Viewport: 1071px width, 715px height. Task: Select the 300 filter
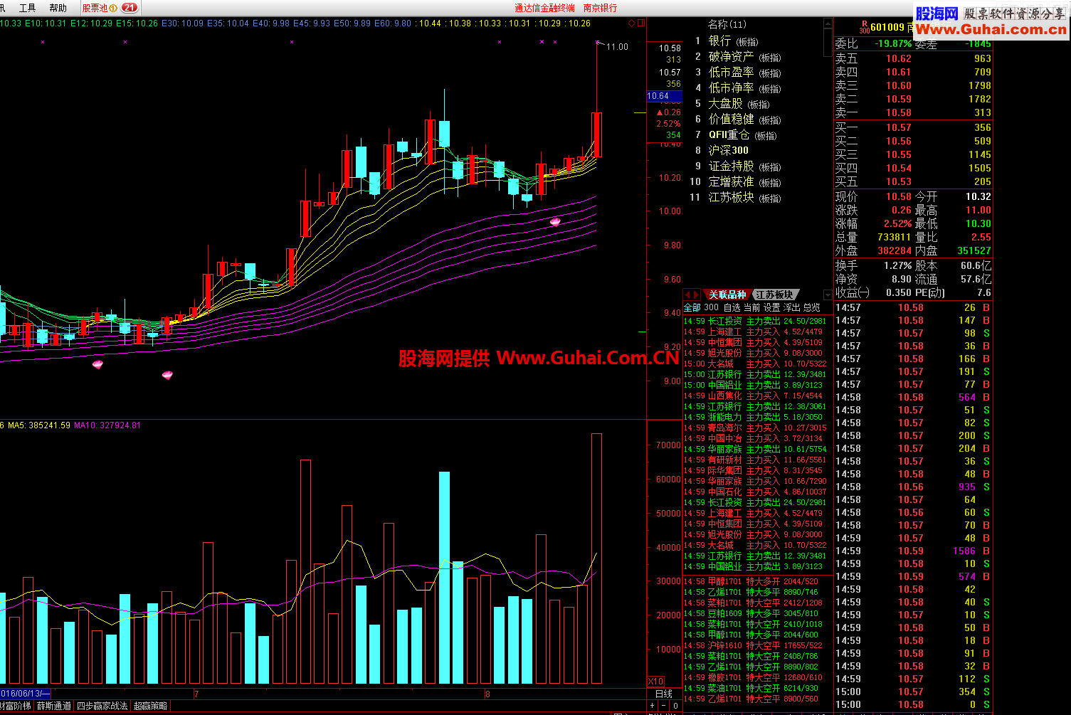click(712, 307)
